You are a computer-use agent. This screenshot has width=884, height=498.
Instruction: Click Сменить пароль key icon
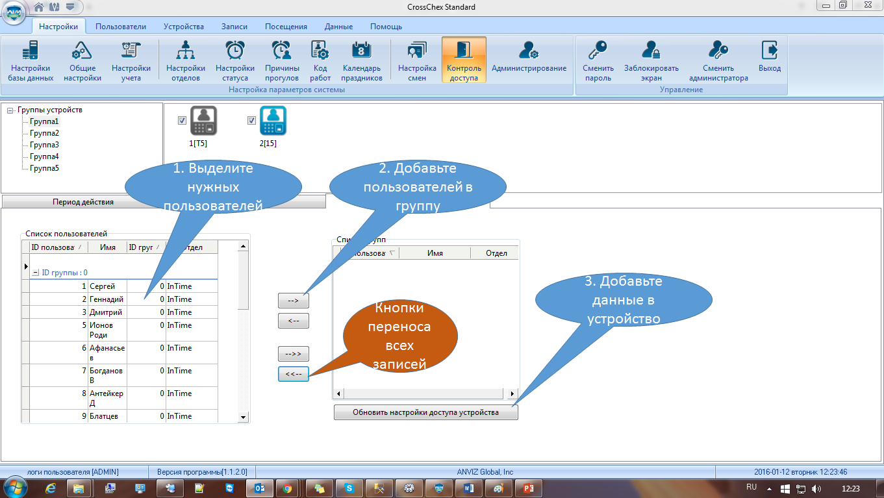click(598, 51)
